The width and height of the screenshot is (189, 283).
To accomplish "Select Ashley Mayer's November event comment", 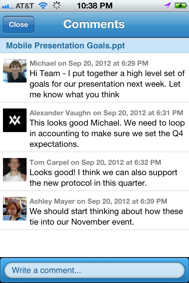I will point(106,217).
